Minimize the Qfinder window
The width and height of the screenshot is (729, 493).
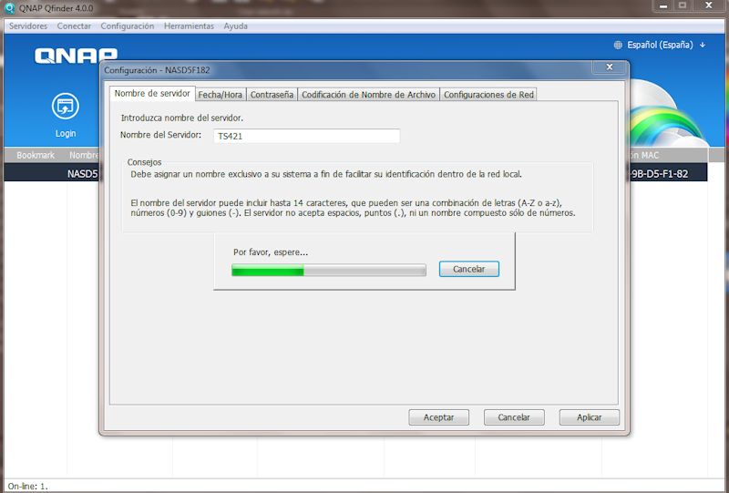pyautogui.click(x=663, y=6)
